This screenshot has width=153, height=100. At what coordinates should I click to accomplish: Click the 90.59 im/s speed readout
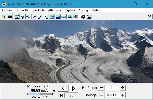40,90
